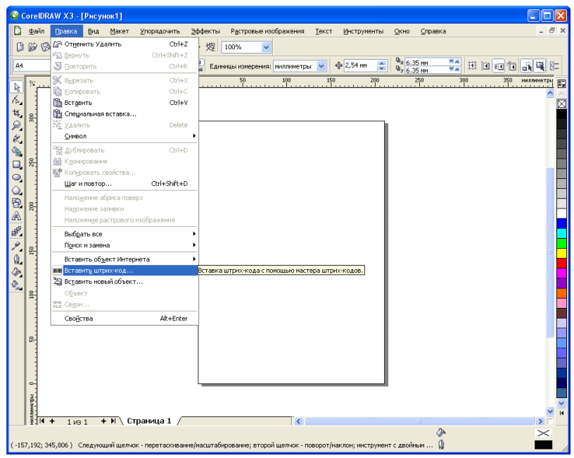Click the no-color X swatch in palette
574x458 pixels.
pyautogui.click(x=561, y=104)
